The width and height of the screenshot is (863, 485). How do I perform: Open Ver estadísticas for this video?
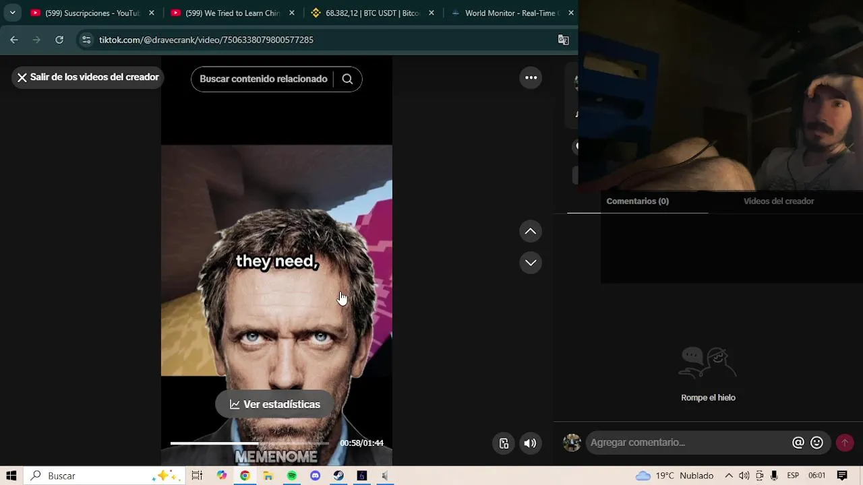274,404
